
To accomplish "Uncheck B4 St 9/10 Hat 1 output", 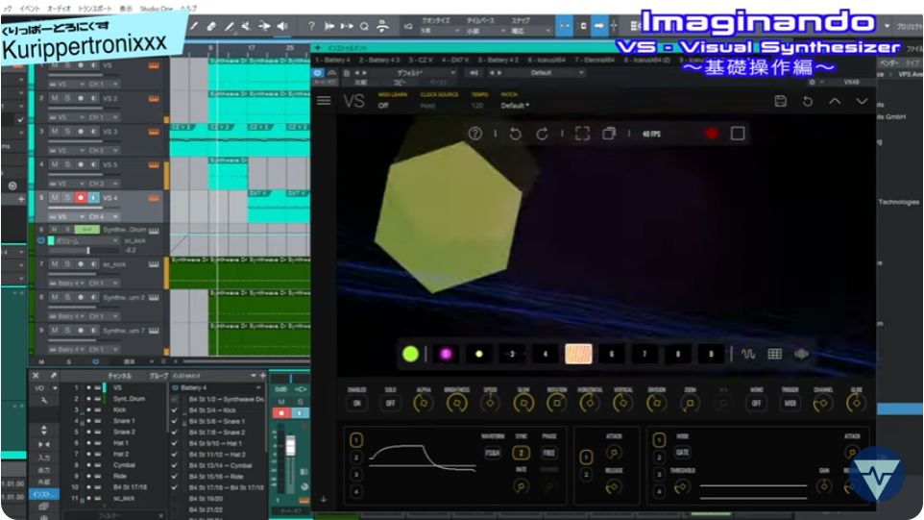I will (x=175, y=443).
